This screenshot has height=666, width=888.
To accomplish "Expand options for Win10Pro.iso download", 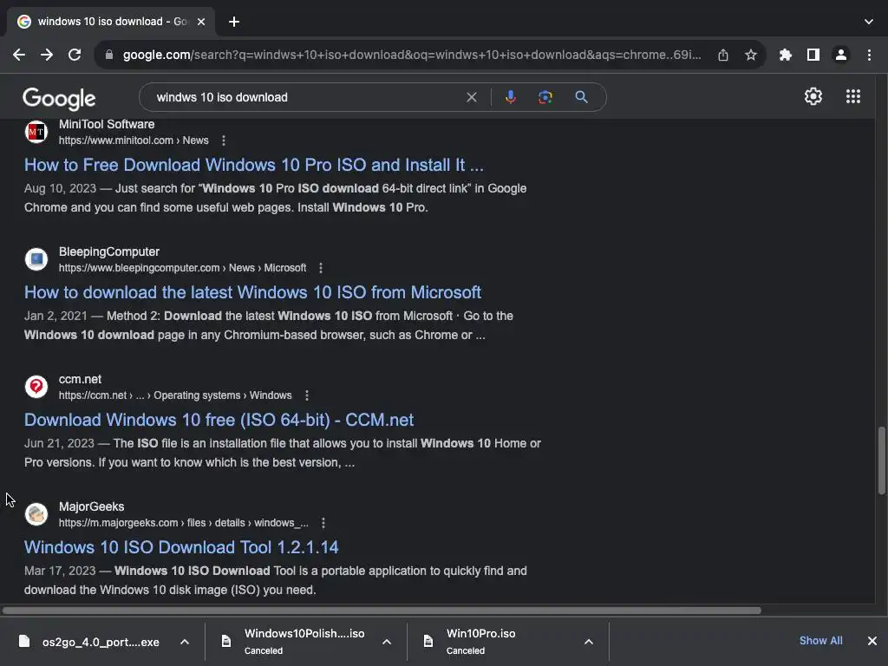I will (x=589, y=642).
